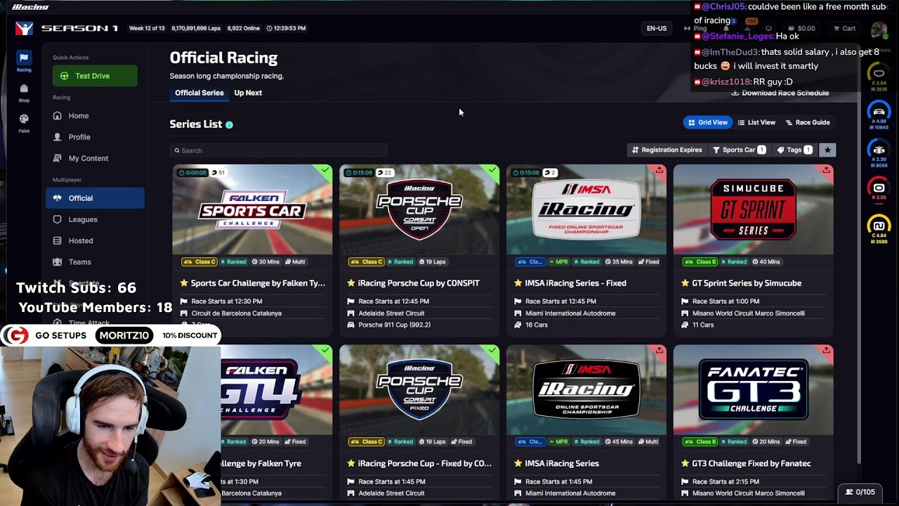Image resolution: width=899 pixels, height=506 pixels.
Task: Click Download Race Schedule link
Action: click(780, 93)
